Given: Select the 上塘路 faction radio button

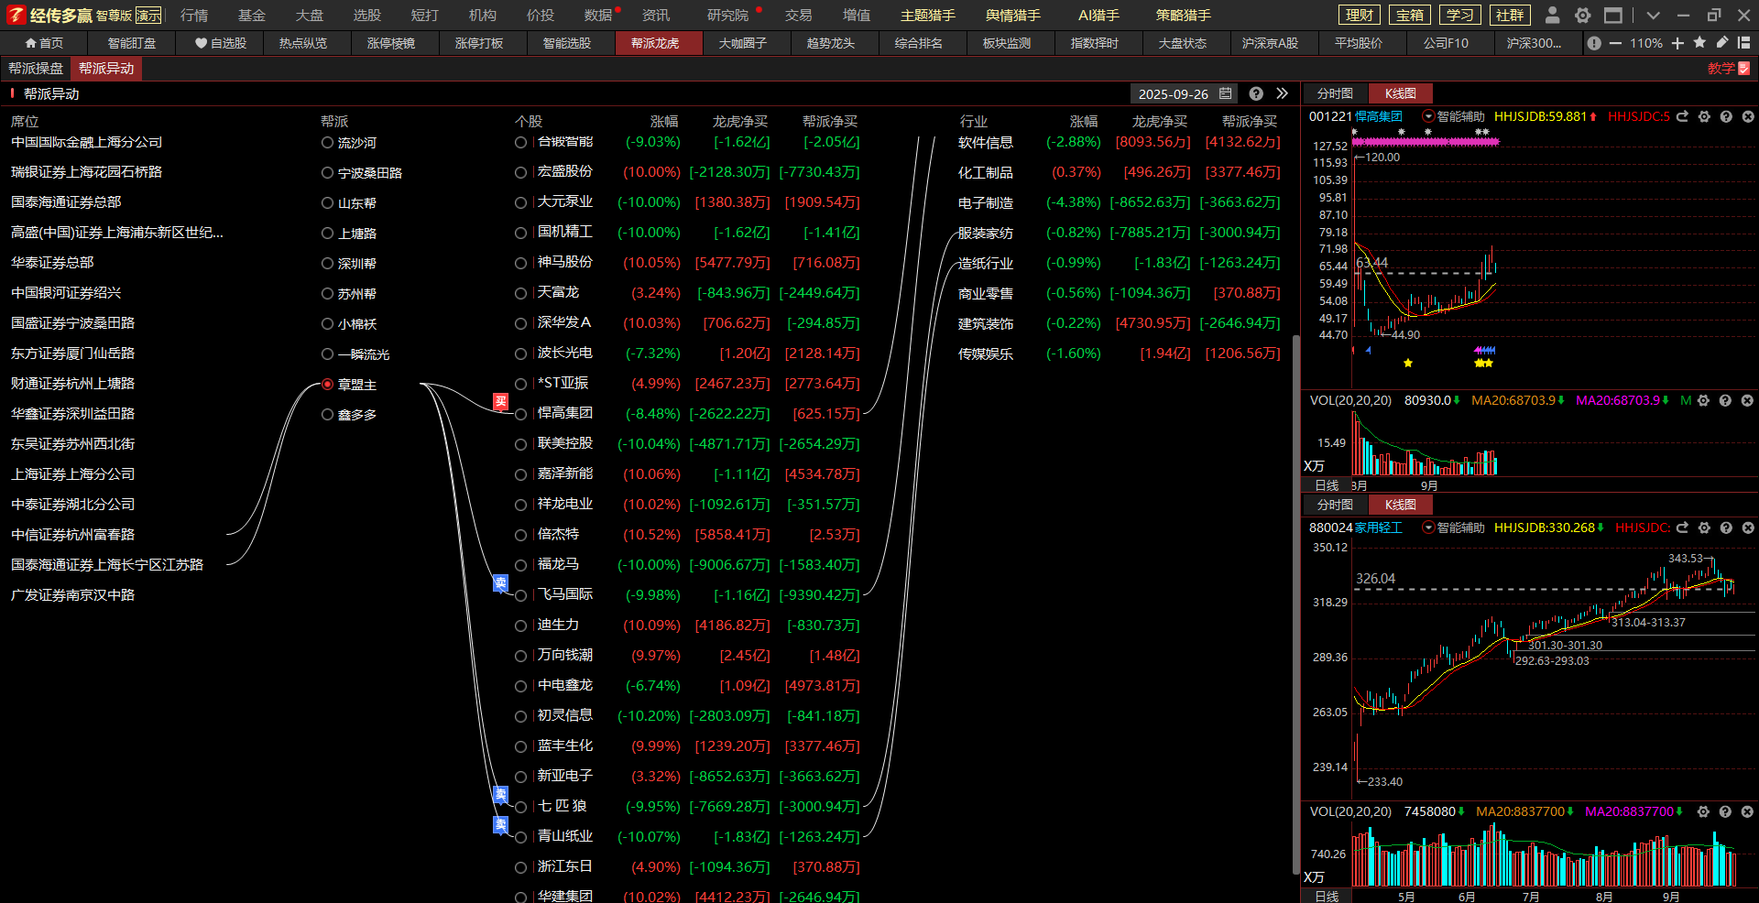Looking at the screenshot, I should [327, 233].
